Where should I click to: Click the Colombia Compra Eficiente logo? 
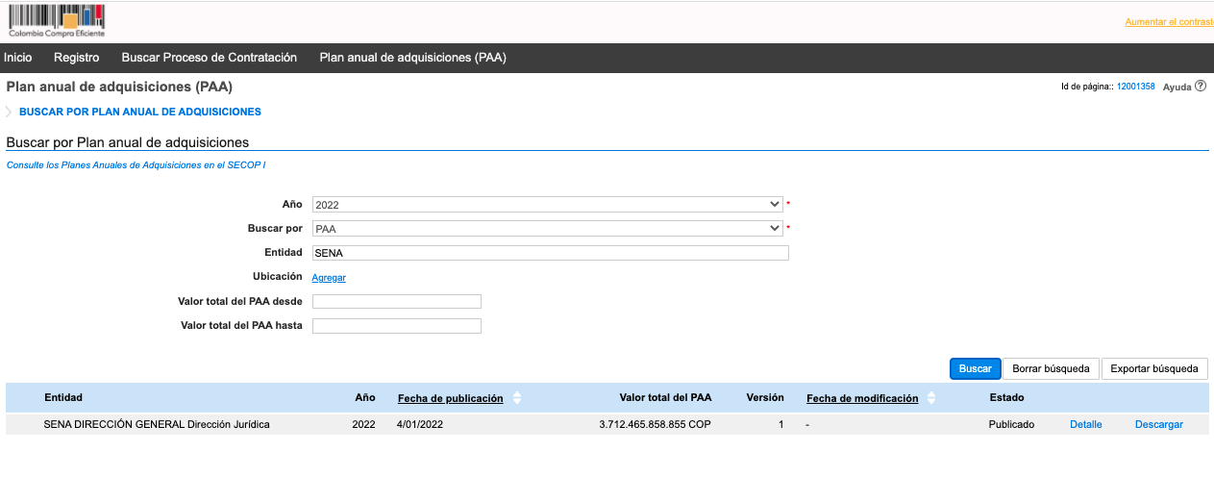tap(57, 20)
